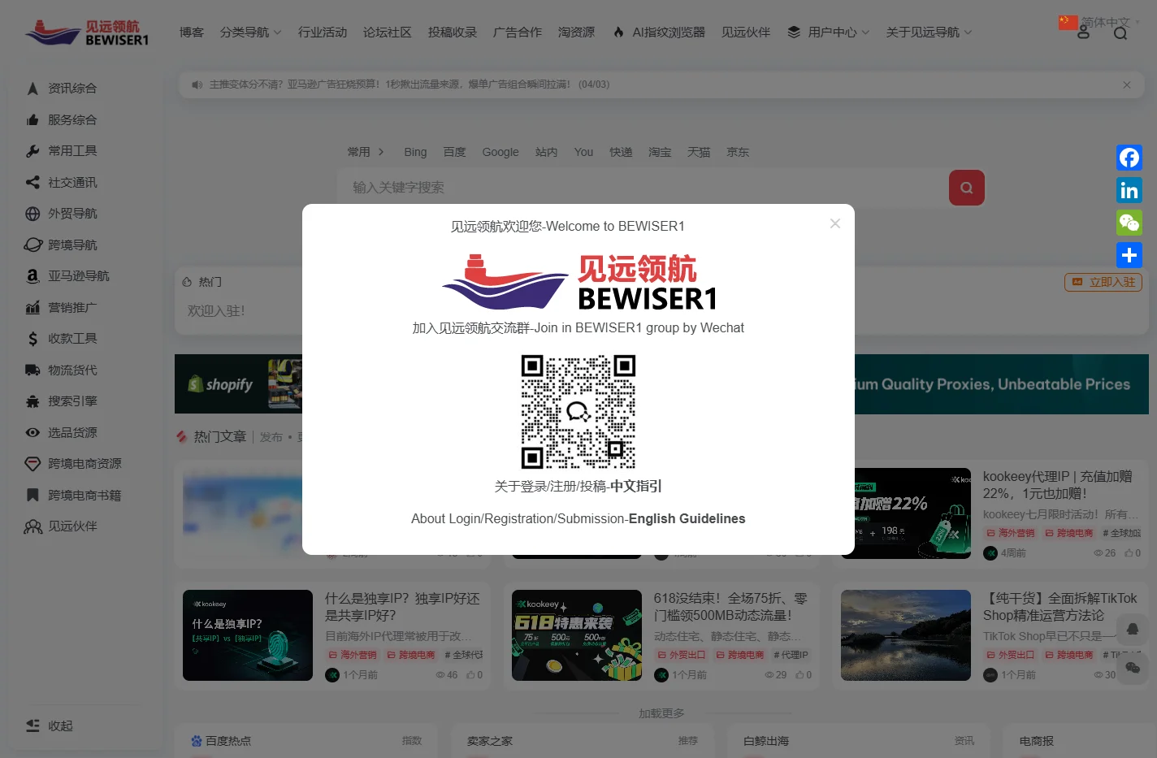
Task: Click the WeChat group QR code
Action: [578, 411]
